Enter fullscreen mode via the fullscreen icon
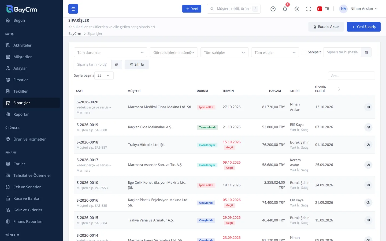The image size is (386, 241). pyautogui.click(x=308, y=9)
